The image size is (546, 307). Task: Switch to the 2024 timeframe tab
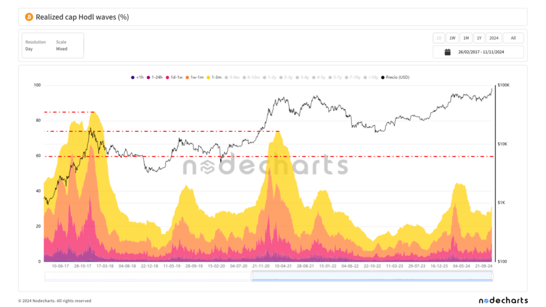493,38
